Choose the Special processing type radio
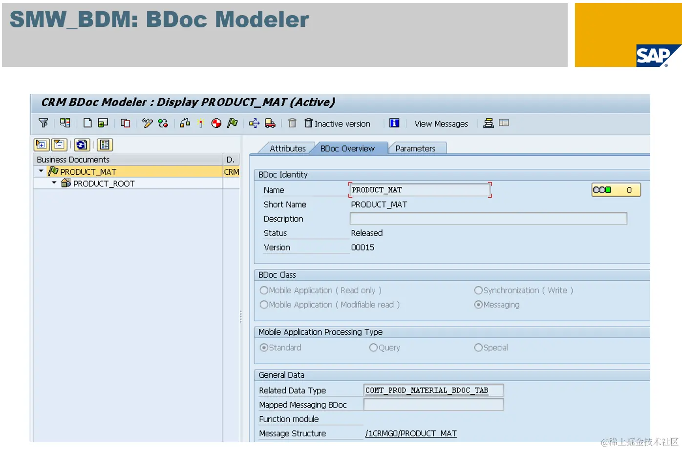The width and height of the screenshot is (682, 450). [478, 348]
